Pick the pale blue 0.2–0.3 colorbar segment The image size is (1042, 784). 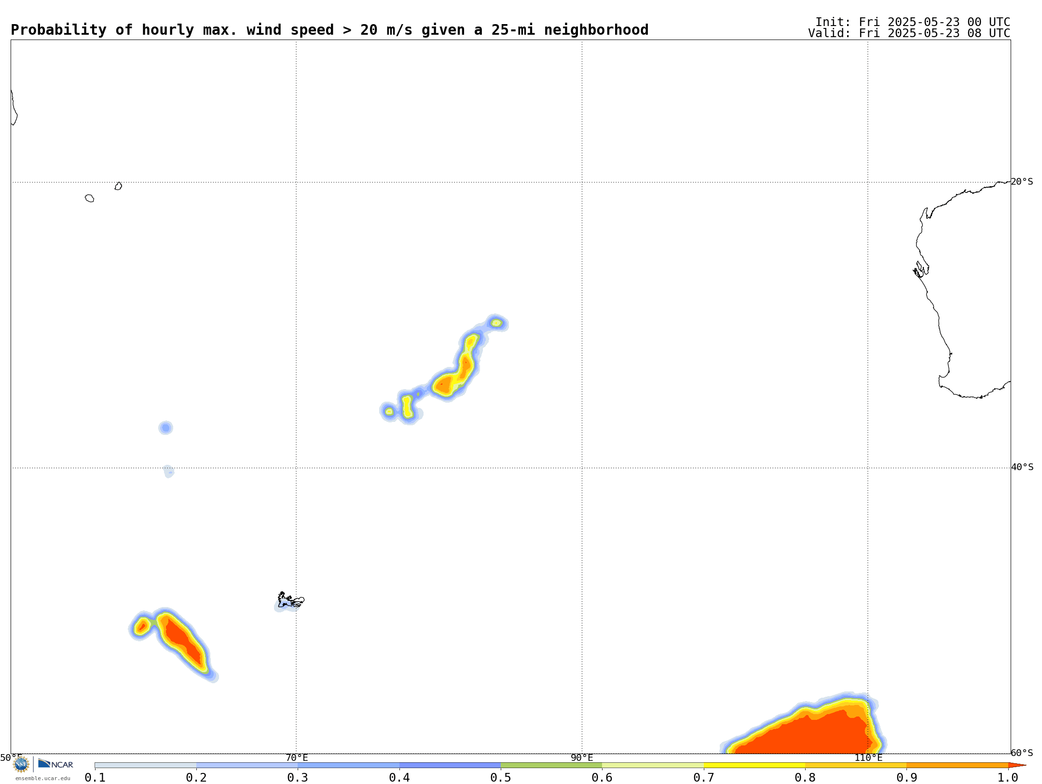[x=247, y=765]
